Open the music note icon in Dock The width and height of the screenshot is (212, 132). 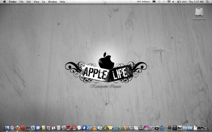[175, 128]
